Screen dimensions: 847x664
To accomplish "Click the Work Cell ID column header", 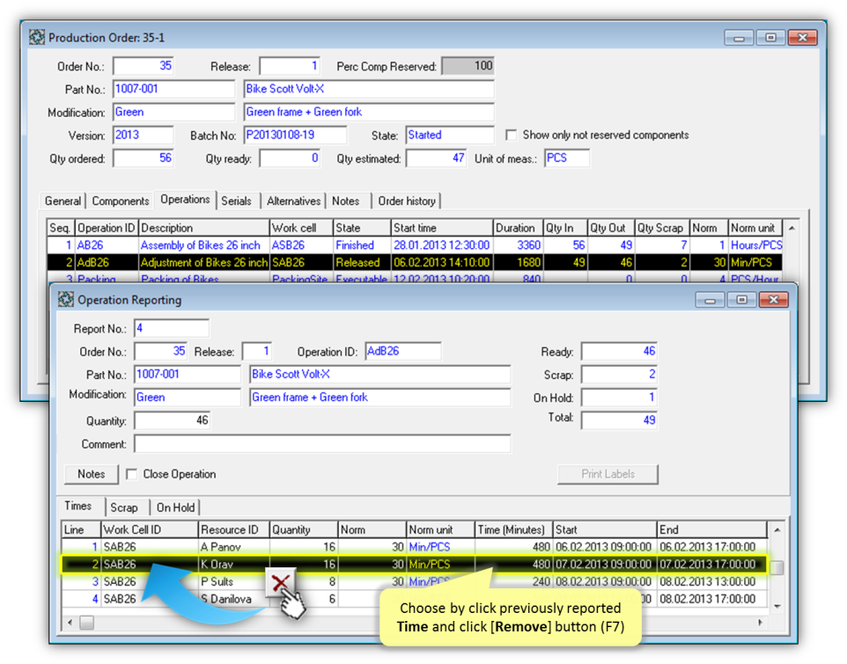I will pyautogui.click(x=149, y=529).
